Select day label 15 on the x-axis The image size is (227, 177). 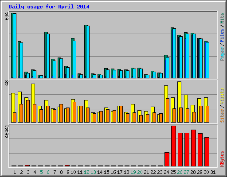(x=106, y=172)
